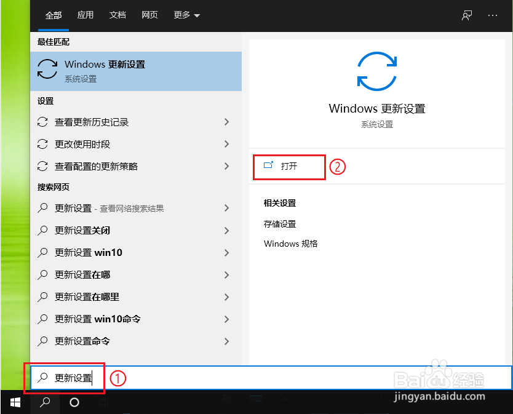Switch to the 网页 tab
This screenshot has height=414, width=513.
149,15
